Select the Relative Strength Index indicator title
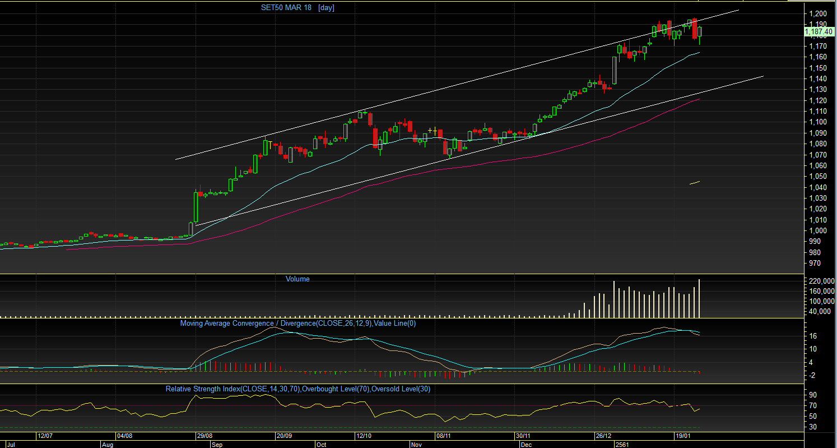Screen dimensions: 837x448 [297, 389]
